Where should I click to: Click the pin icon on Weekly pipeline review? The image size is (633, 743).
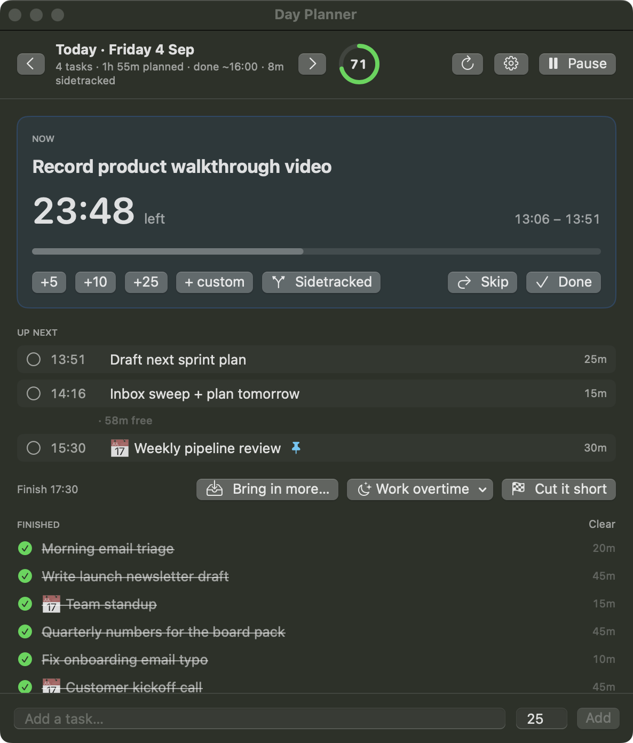pos(296,448)
